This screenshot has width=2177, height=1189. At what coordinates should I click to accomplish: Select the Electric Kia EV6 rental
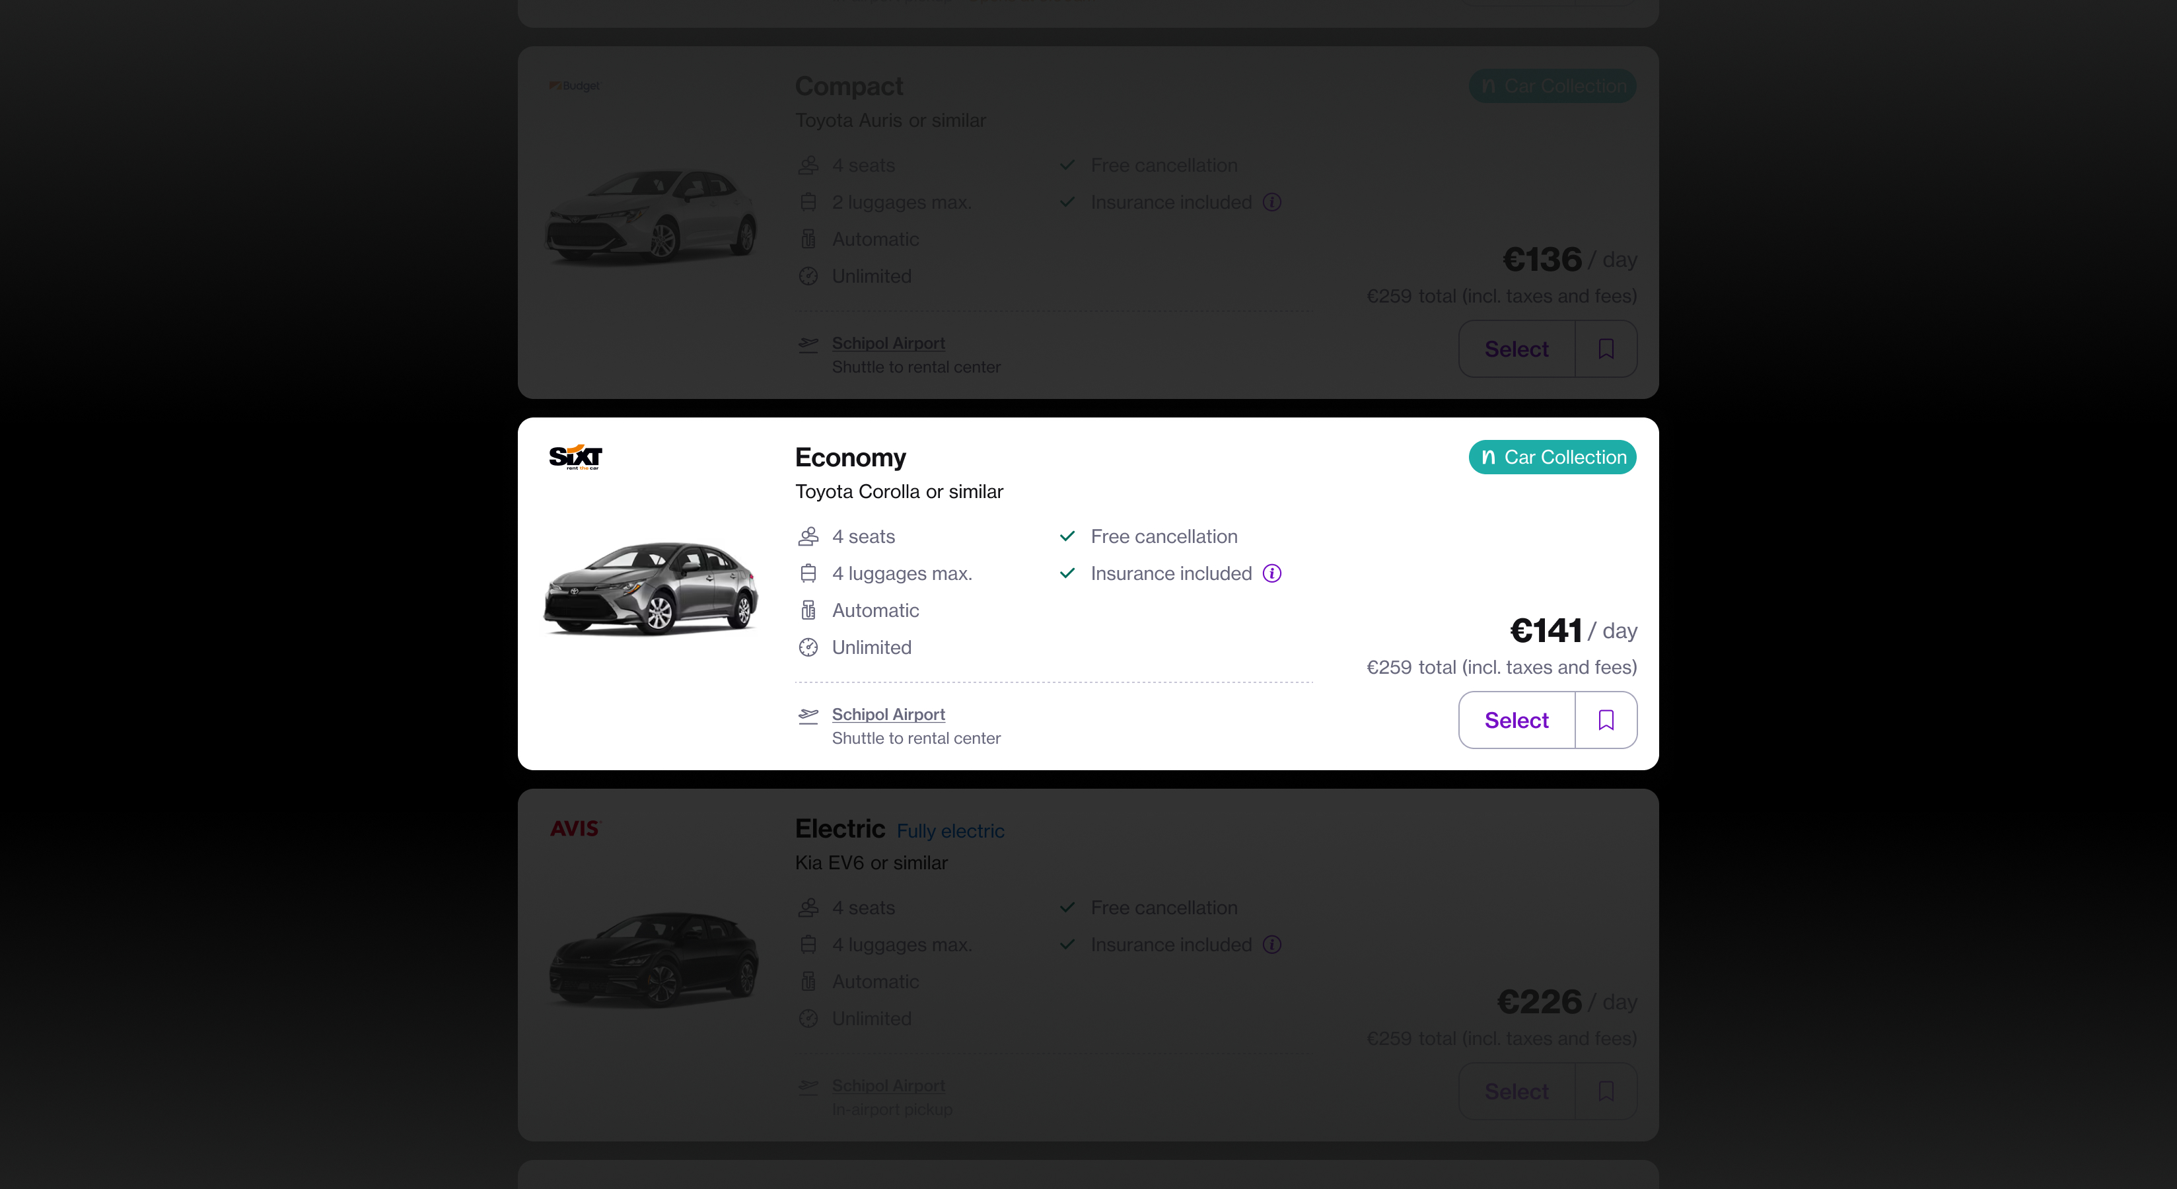[x=1516, y=1091]
